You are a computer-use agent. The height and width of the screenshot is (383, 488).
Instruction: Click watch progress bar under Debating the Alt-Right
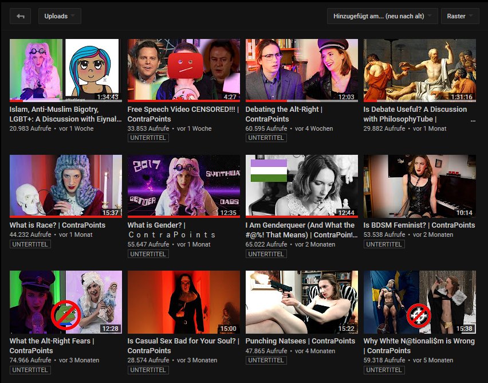[302, 101]
